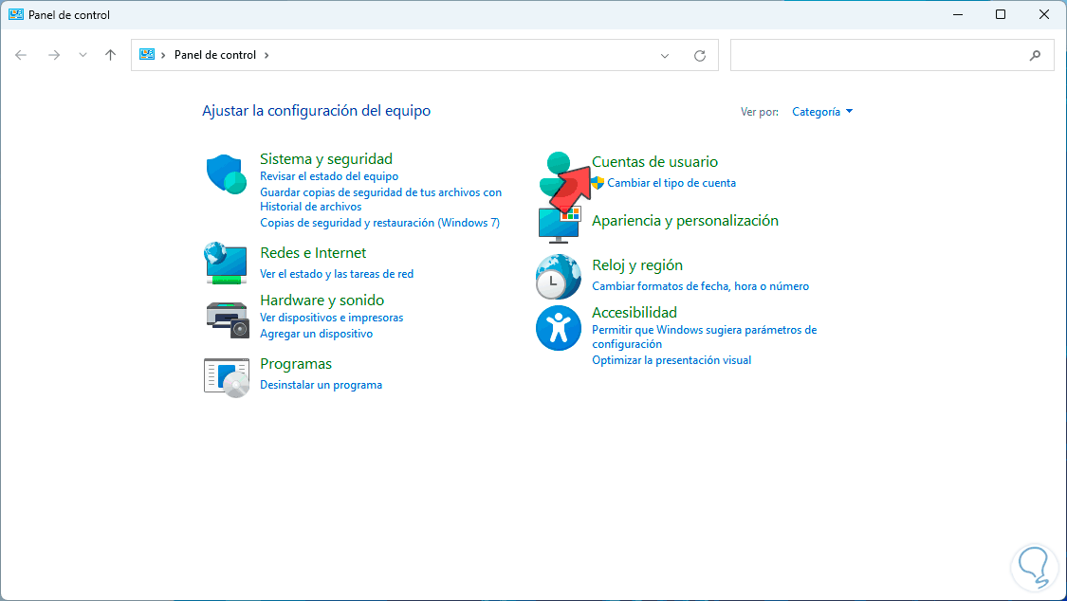Viewport: 1067px width, 601px height.
Task: Open Programas category
Action: [296, 364]
